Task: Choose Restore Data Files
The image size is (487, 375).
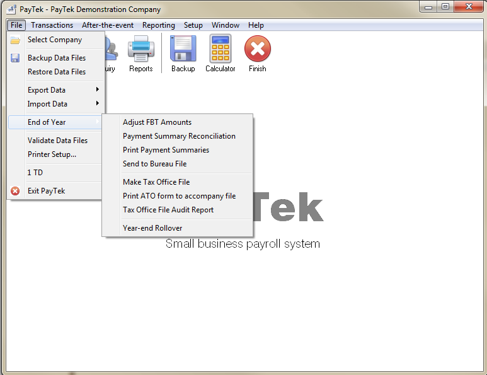Action: tap(56, 72)
